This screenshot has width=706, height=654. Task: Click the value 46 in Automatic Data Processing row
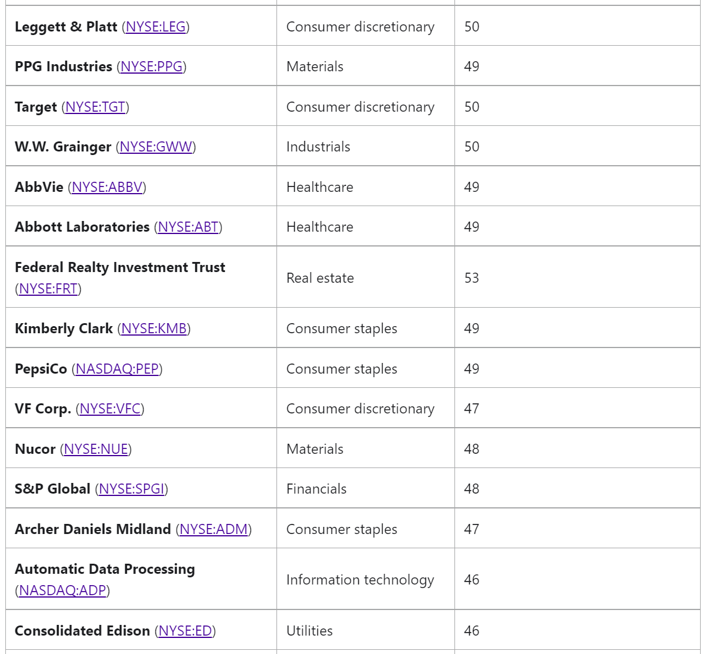(x=472, y=580)
